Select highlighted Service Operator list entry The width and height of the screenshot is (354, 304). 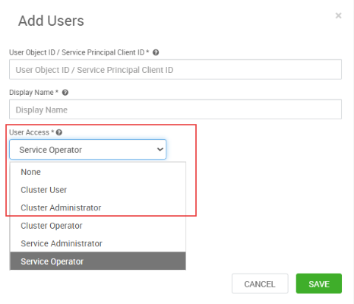pos(98,261)
